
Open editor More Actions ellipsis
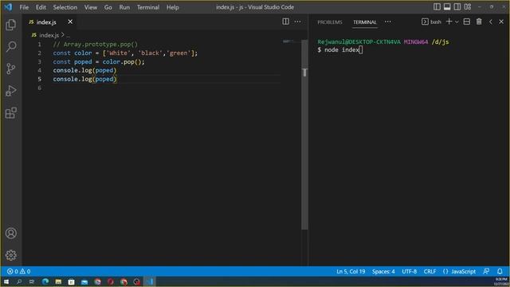297,22
